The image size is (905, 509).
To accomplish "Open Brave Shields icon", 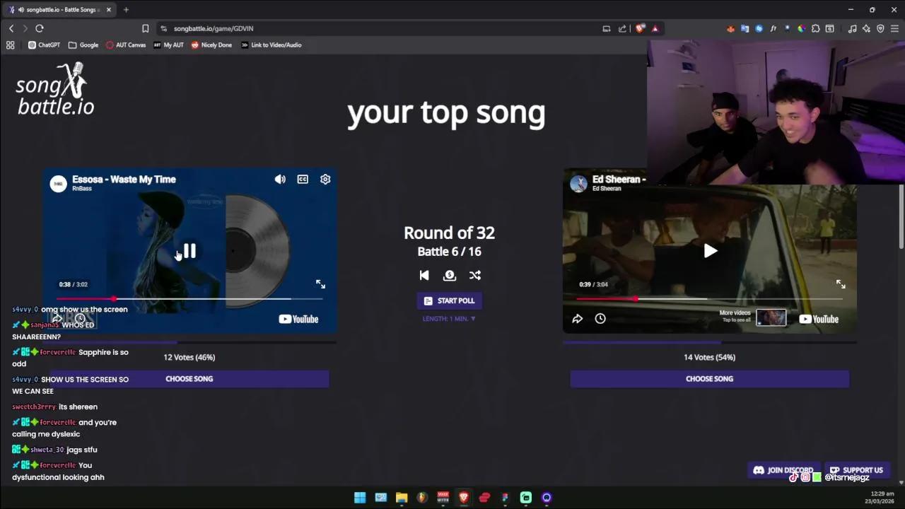I will point(640,28).
